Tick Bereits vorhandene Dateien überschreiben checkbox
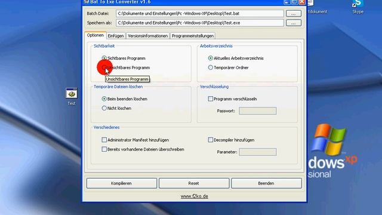382x215 pixels. pyautogui.click(x=104, y=149)
